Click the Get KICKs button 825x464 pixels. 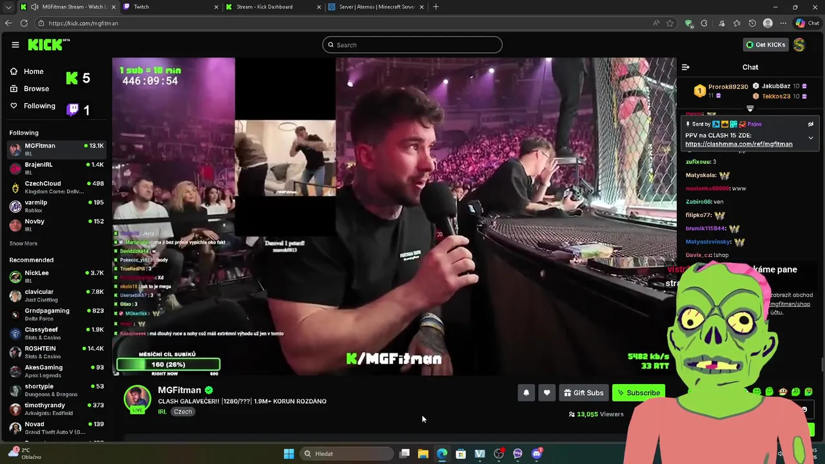(x=766, y=45)
